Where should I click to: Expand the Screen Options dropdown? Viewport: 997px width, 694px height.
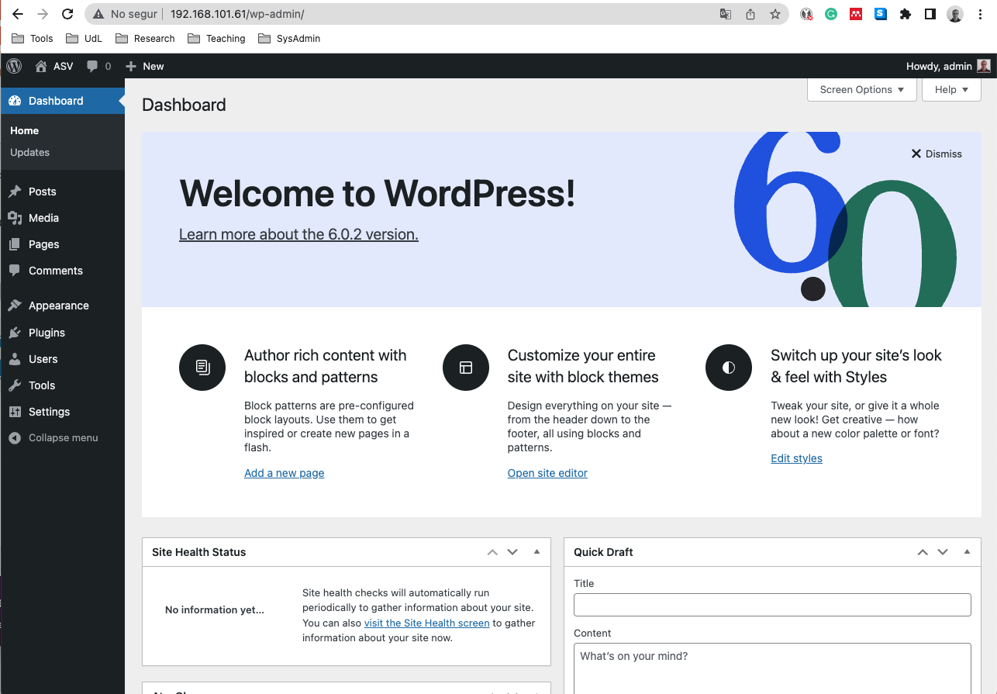pyautogui.click(x=862, y=89)
